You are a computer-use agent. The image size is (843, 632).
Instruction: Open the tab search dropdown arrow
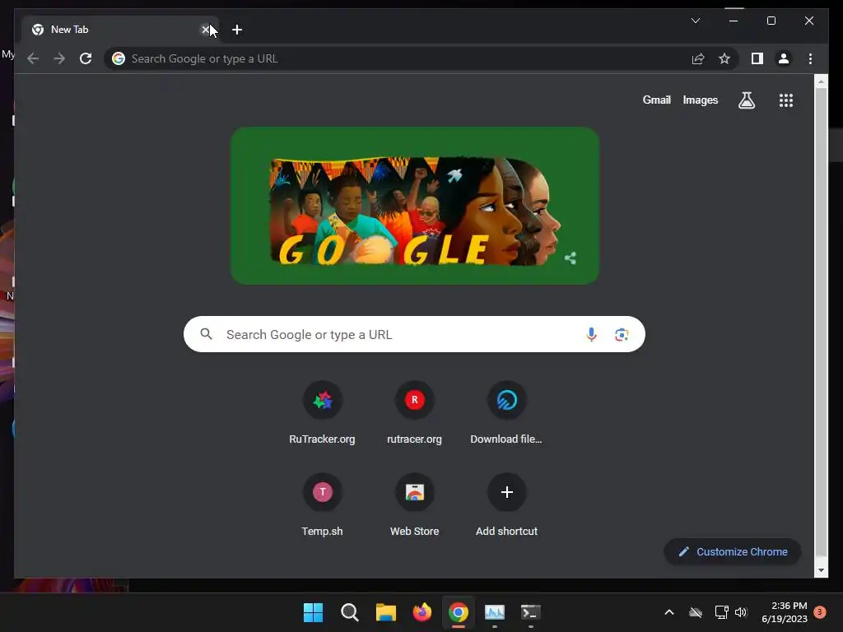[x=695, y=21]
